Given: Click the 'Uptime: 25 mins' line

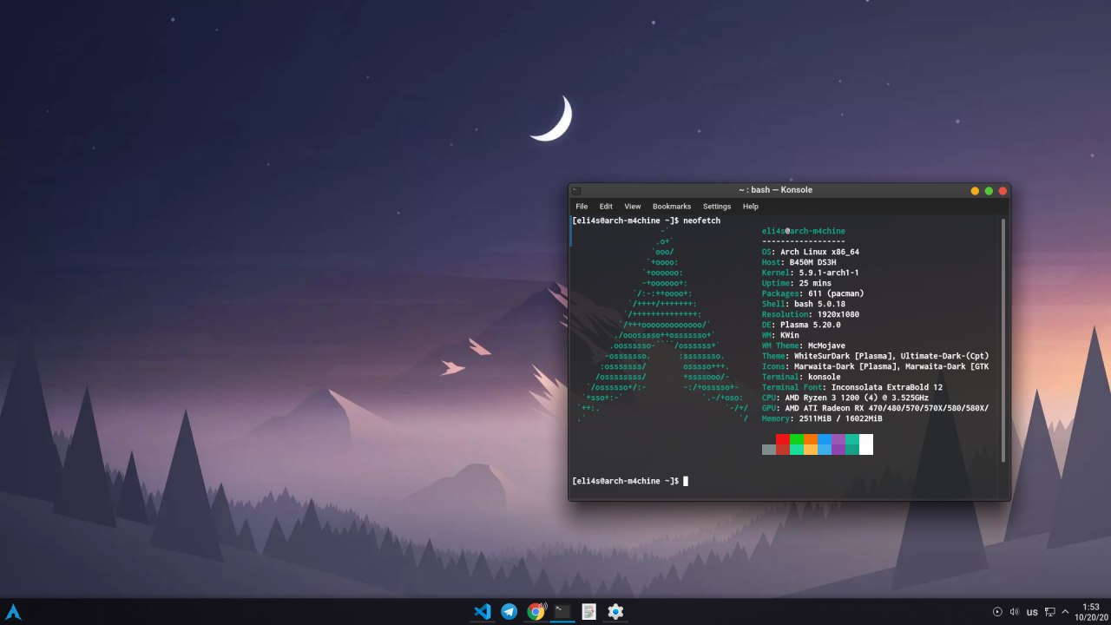Looking at the screenshot, I should 797,283.
